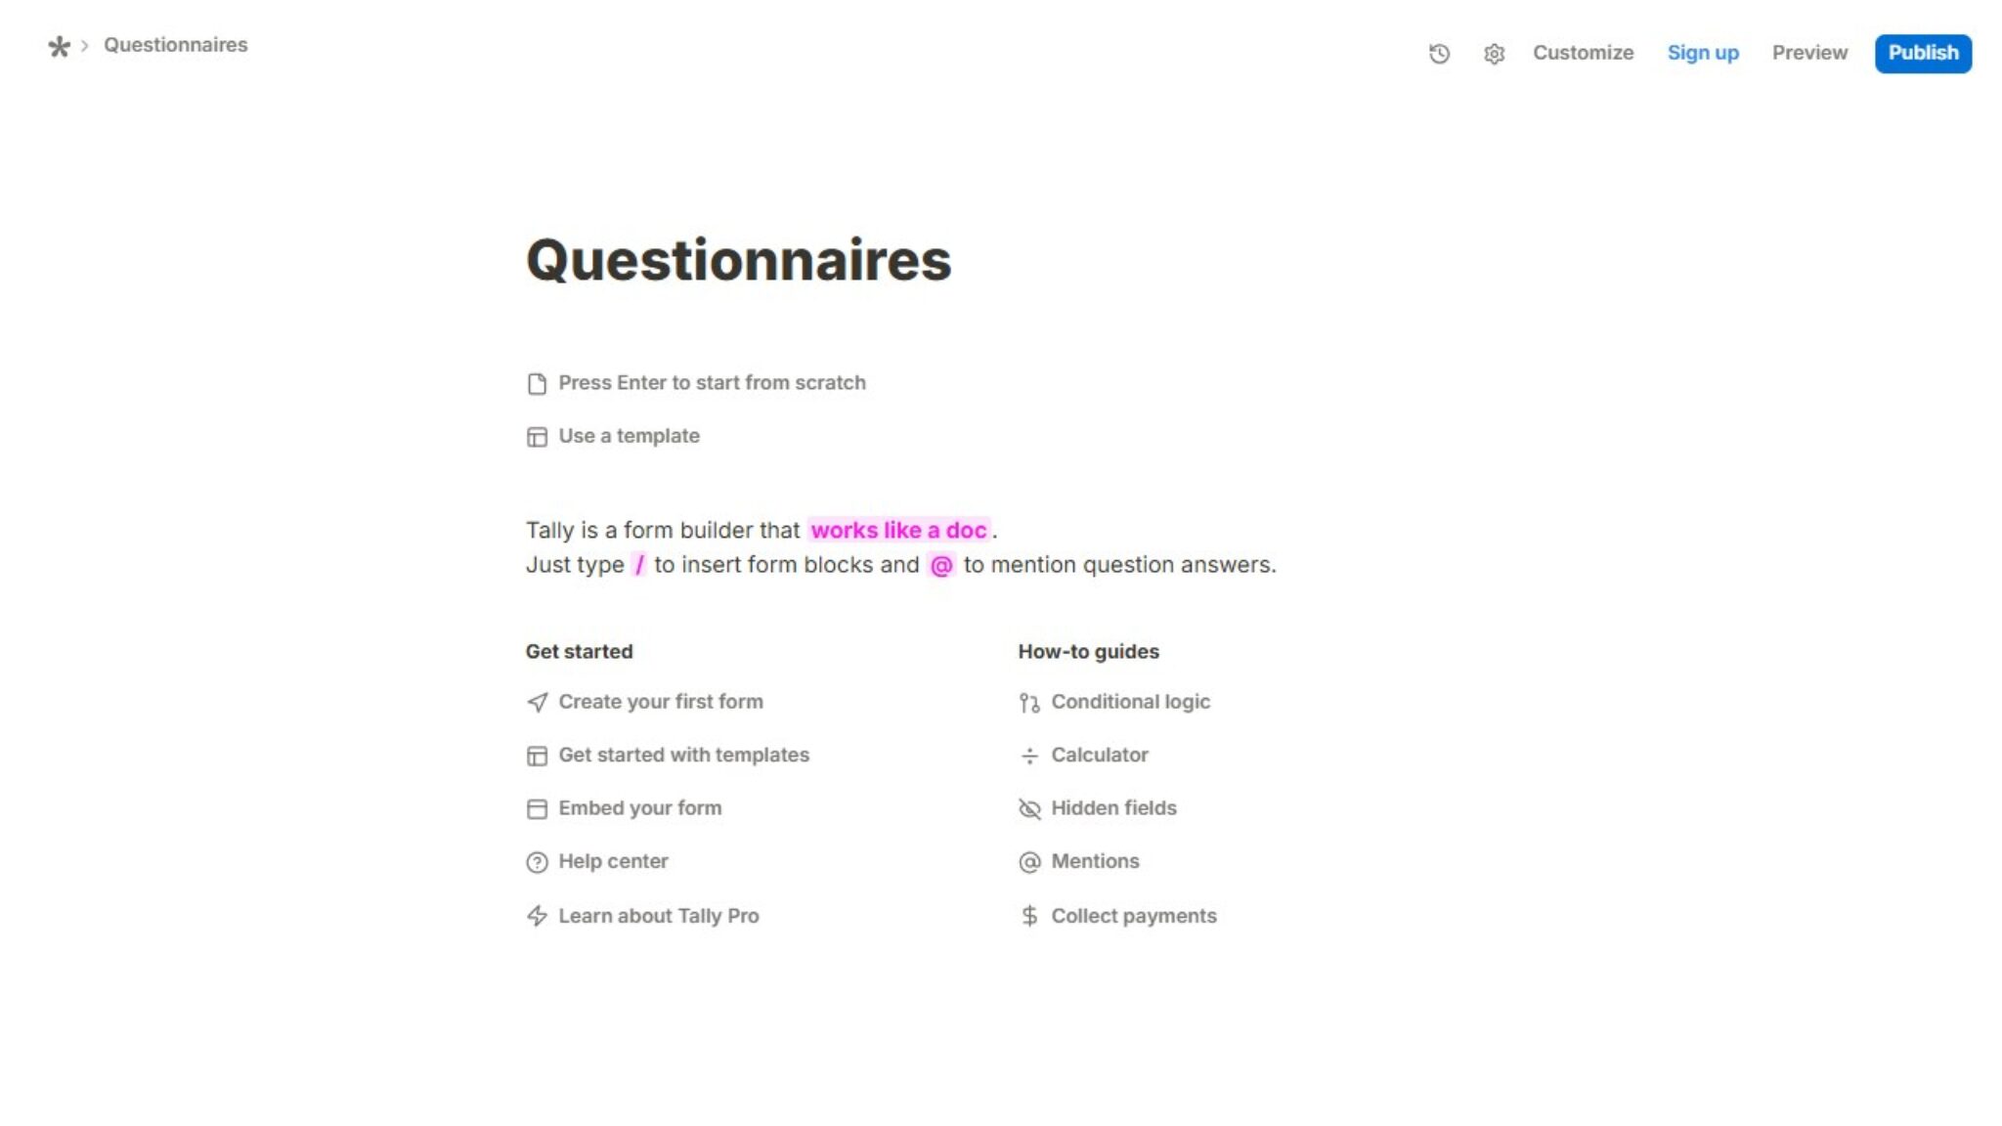Select the paper plane Create your first form icon

pos(536,701)
